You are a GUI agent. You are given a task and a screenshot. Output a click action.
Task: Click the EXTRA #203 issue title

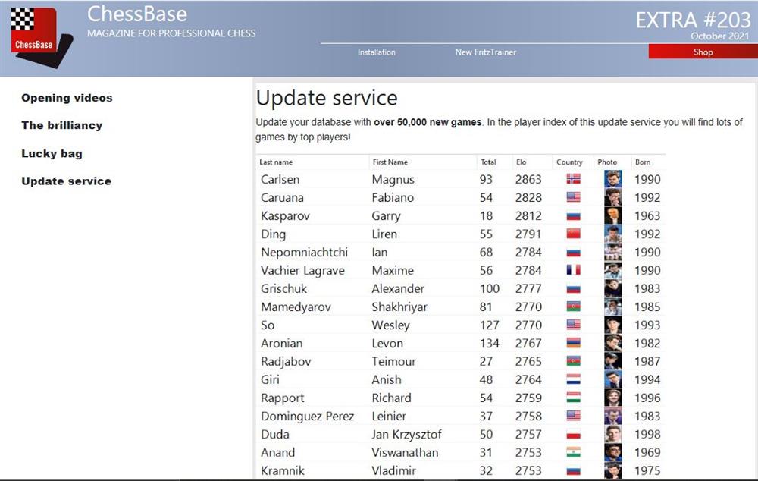(694, 20)
